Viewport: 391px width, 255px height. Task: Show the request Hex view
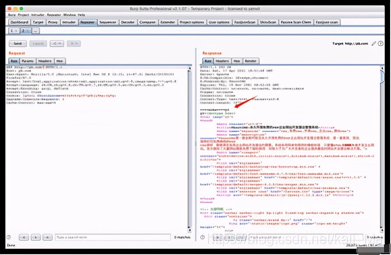point(60,61)
